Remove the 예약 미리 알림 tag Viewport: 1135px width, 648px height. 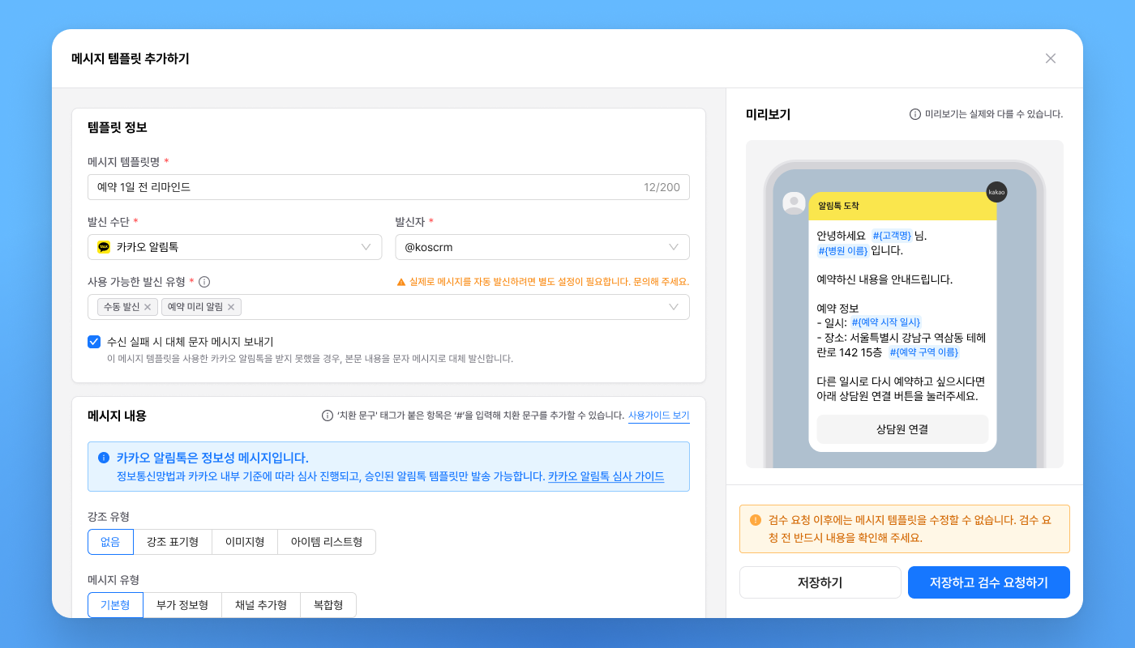[231, 307]
